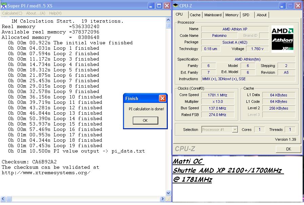Screen dimensions: 304x205
Task: Click the Loop 10 finished line
Action: [55, 97]
